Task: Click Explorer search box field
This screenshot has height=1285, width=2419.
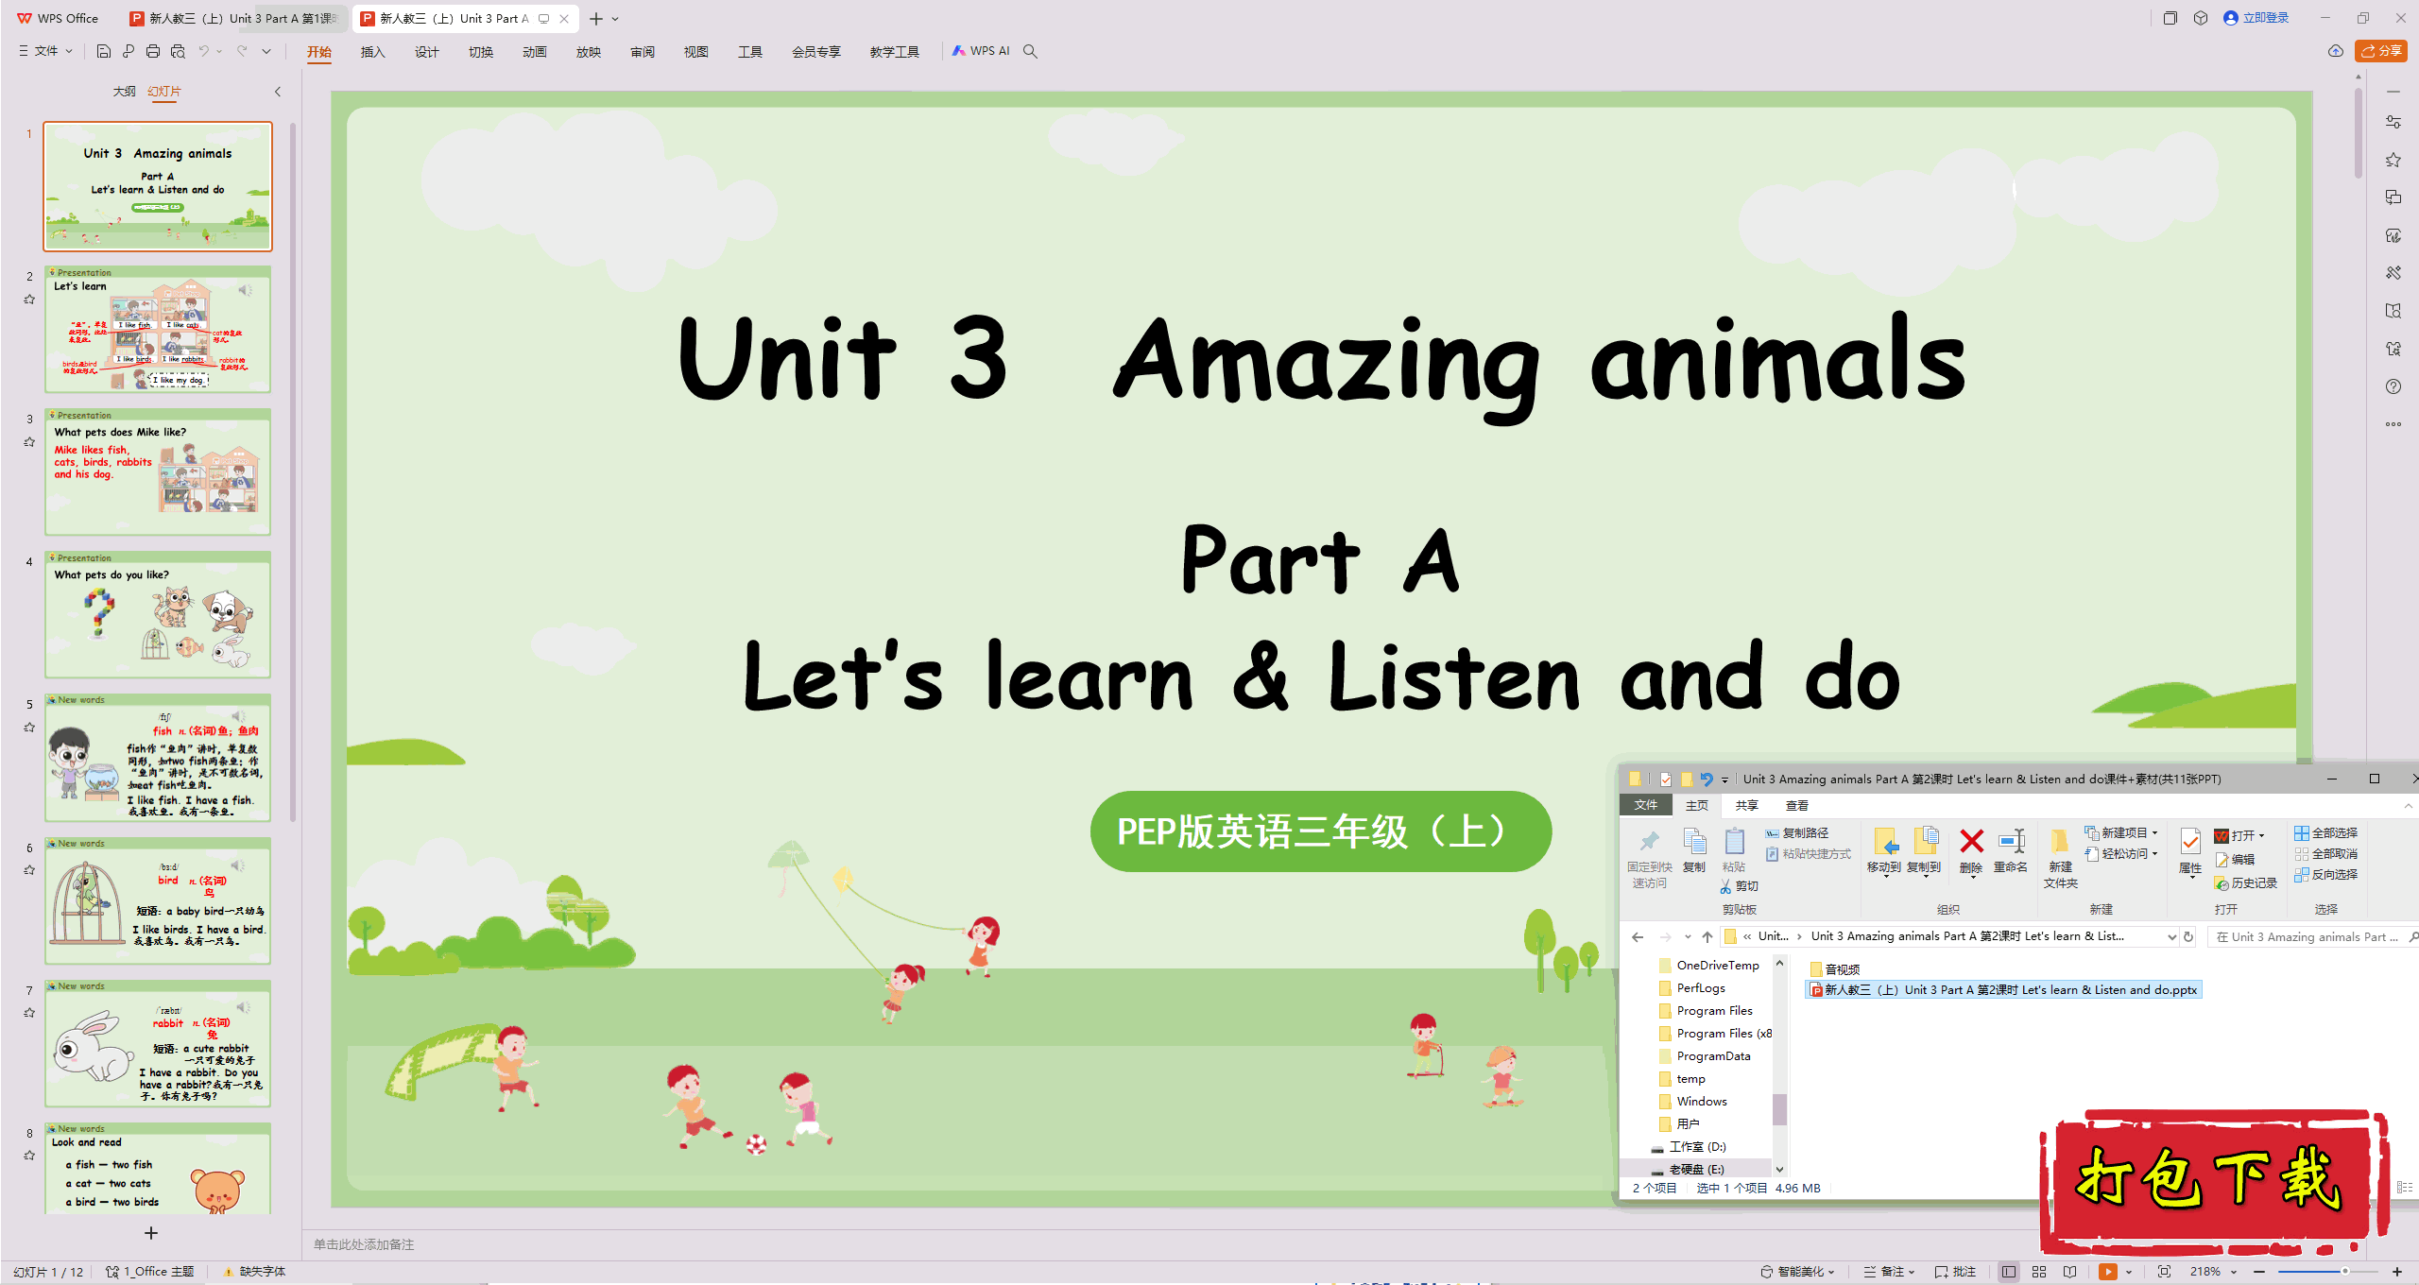Action: click(x=2311, y=936)
